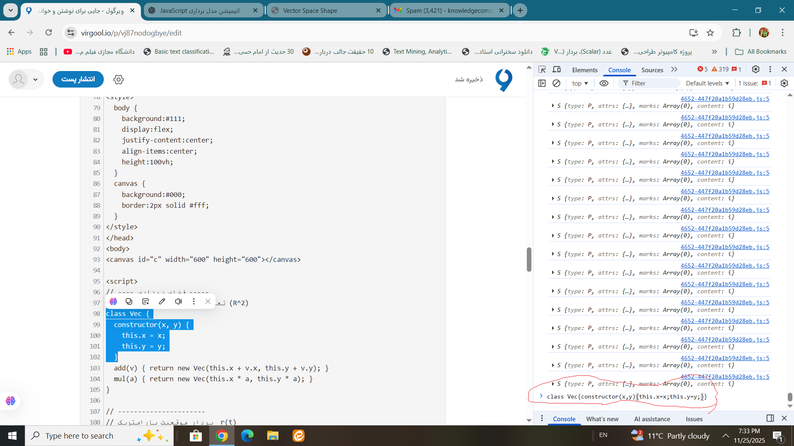Click the speaker read-aloud icon in the popup
This screenshot has width=794, height=446.
[178, 301]
